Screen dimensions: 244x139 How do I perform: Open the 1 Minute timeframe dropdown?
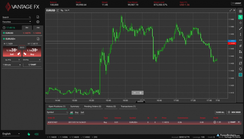(12, 65)
